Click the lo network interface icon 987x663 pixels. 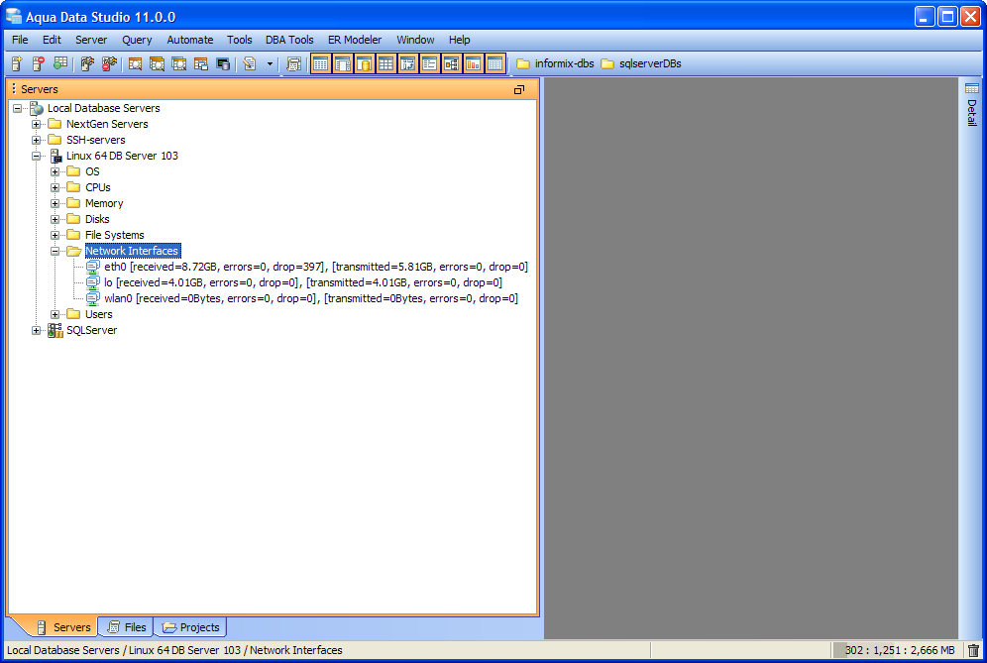(x=93, y=282)
